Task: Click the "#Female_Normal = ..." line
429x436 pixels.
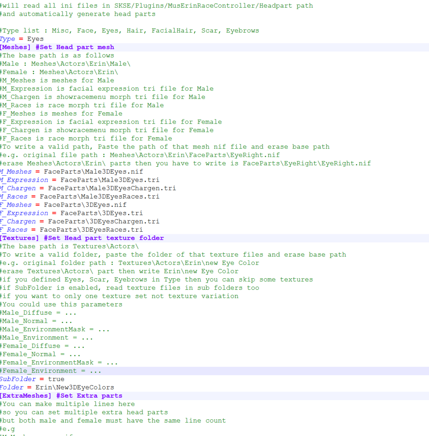Action: 40,354
